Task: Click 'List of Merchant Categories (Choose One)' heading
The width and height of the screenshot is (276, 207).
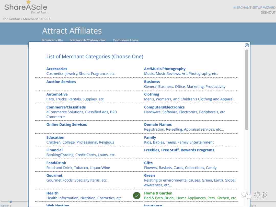Action: pyautogui.click(x=95, y=57)
